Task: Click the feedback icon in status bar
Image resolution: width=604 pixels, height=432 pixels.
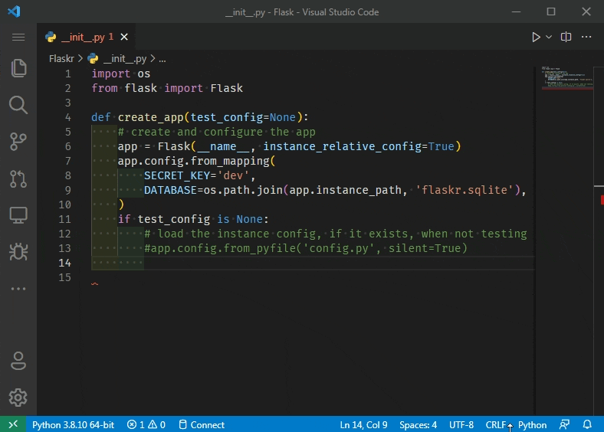Action: point(564,424)
